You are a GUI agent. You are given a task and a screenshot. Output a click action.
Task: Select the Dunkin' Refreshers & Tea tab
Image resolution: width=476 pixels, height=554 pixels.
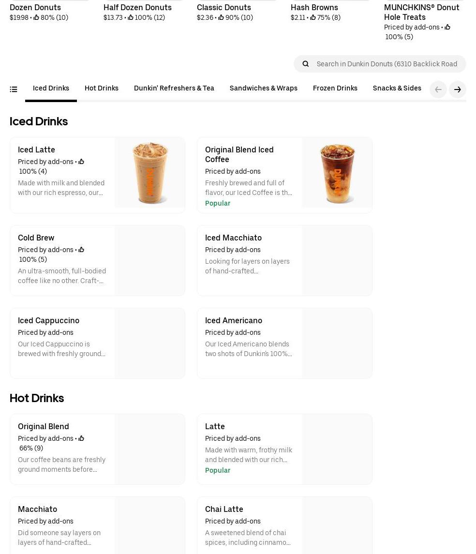coord(174,89)
